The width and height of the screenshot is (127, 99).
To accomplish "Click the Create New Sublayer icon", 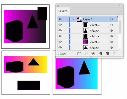I will coord(100,53).
